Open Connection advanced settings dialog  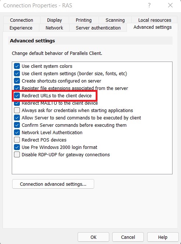[53, 184]
